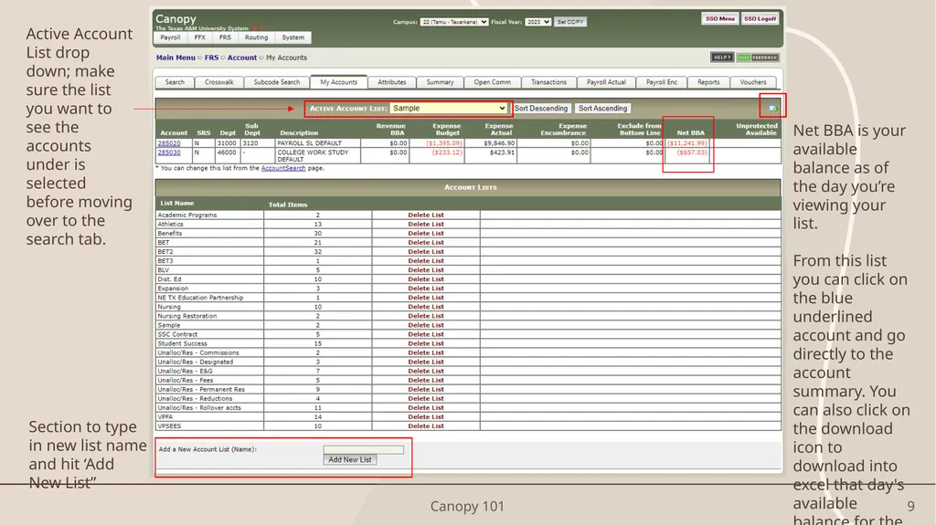This screenshot has height=525, width=936.
Task: Click the Account breadcrumb link
Action: point(241,58)
